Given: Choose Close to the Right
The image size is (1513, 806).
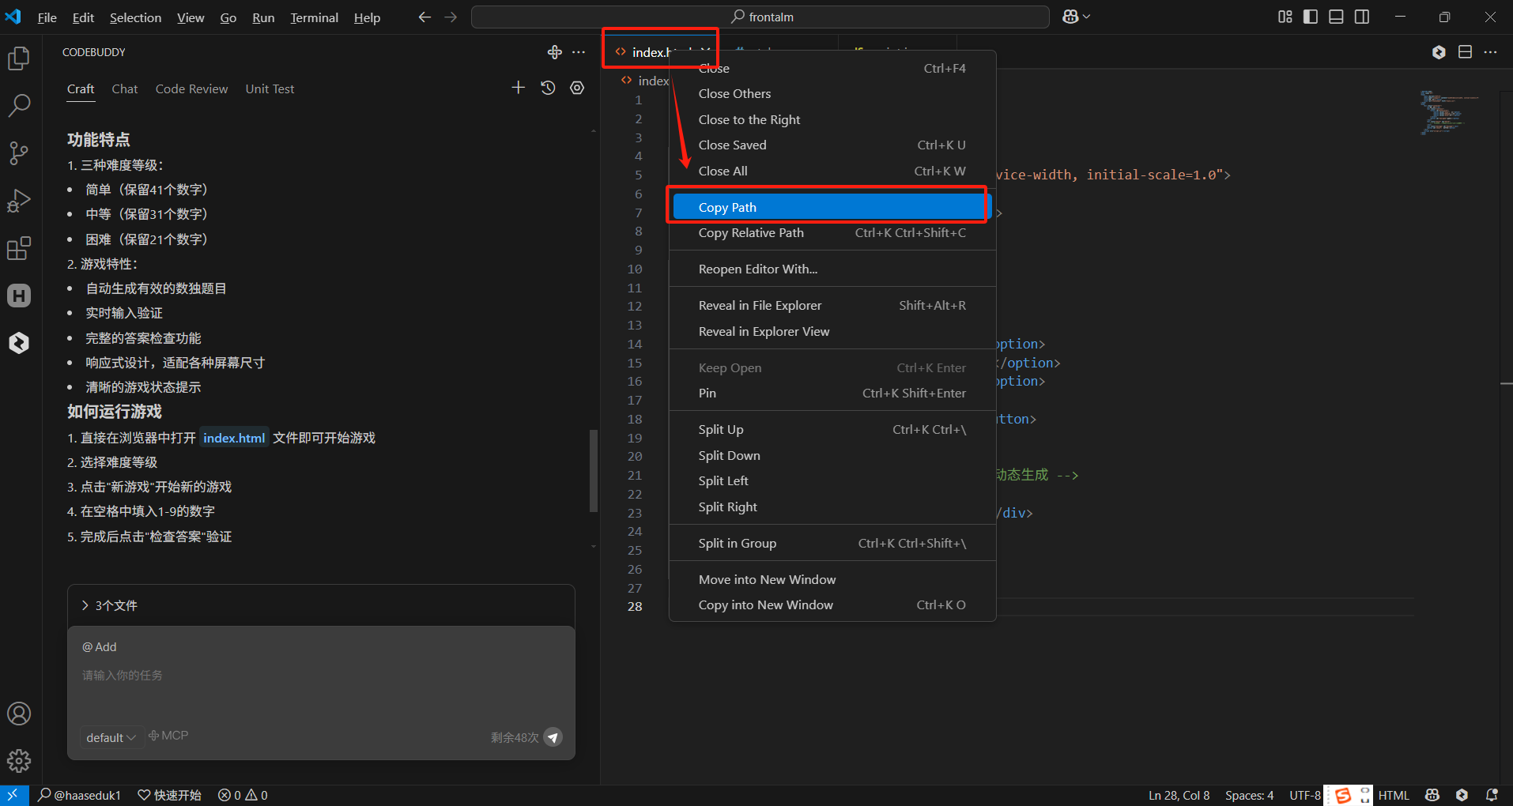Looking at the screenshot, I should [x=832, y=119].
